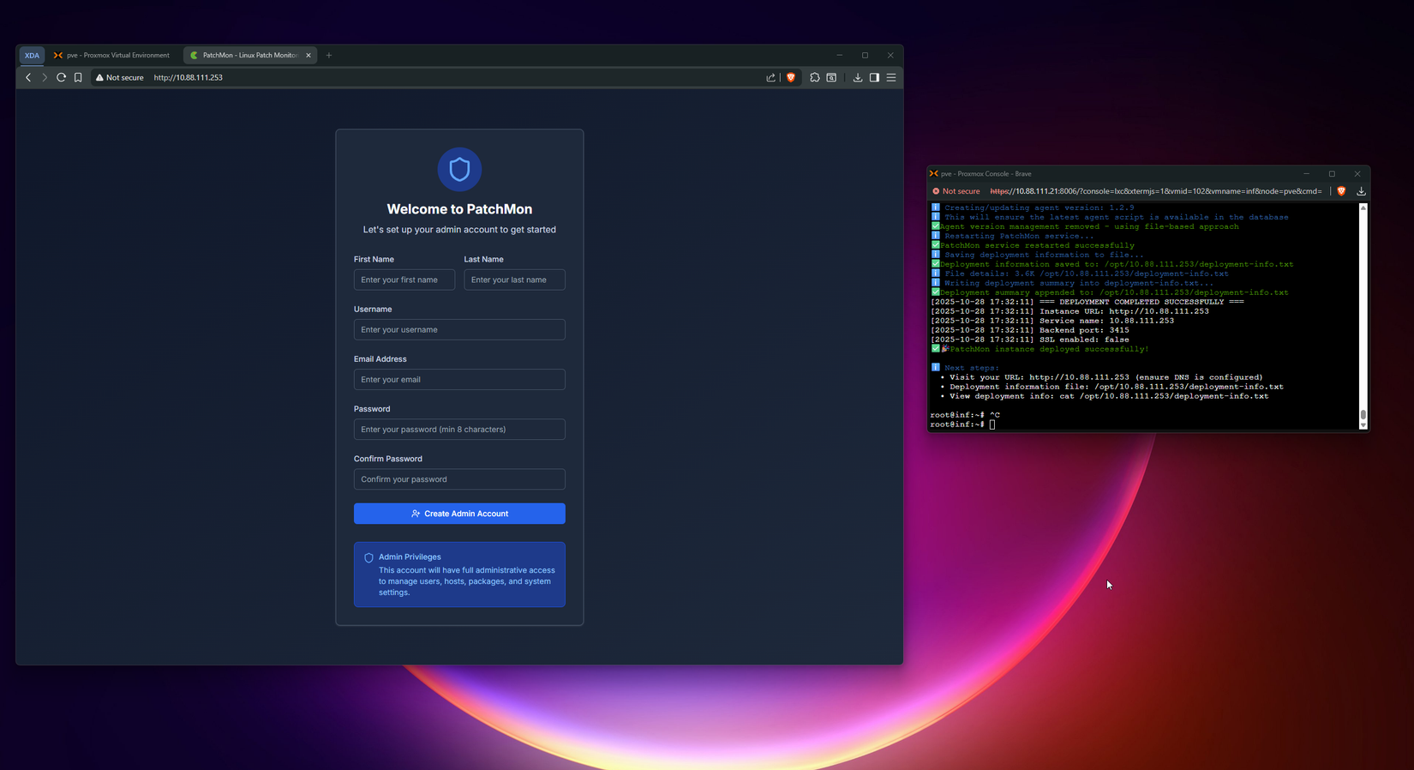Select the Email Address field
The image size is (1414, 770).
pyautogui.click(x=459, y=379)
